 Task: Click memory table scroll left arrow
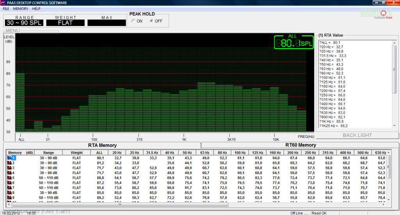coord(9,204)
